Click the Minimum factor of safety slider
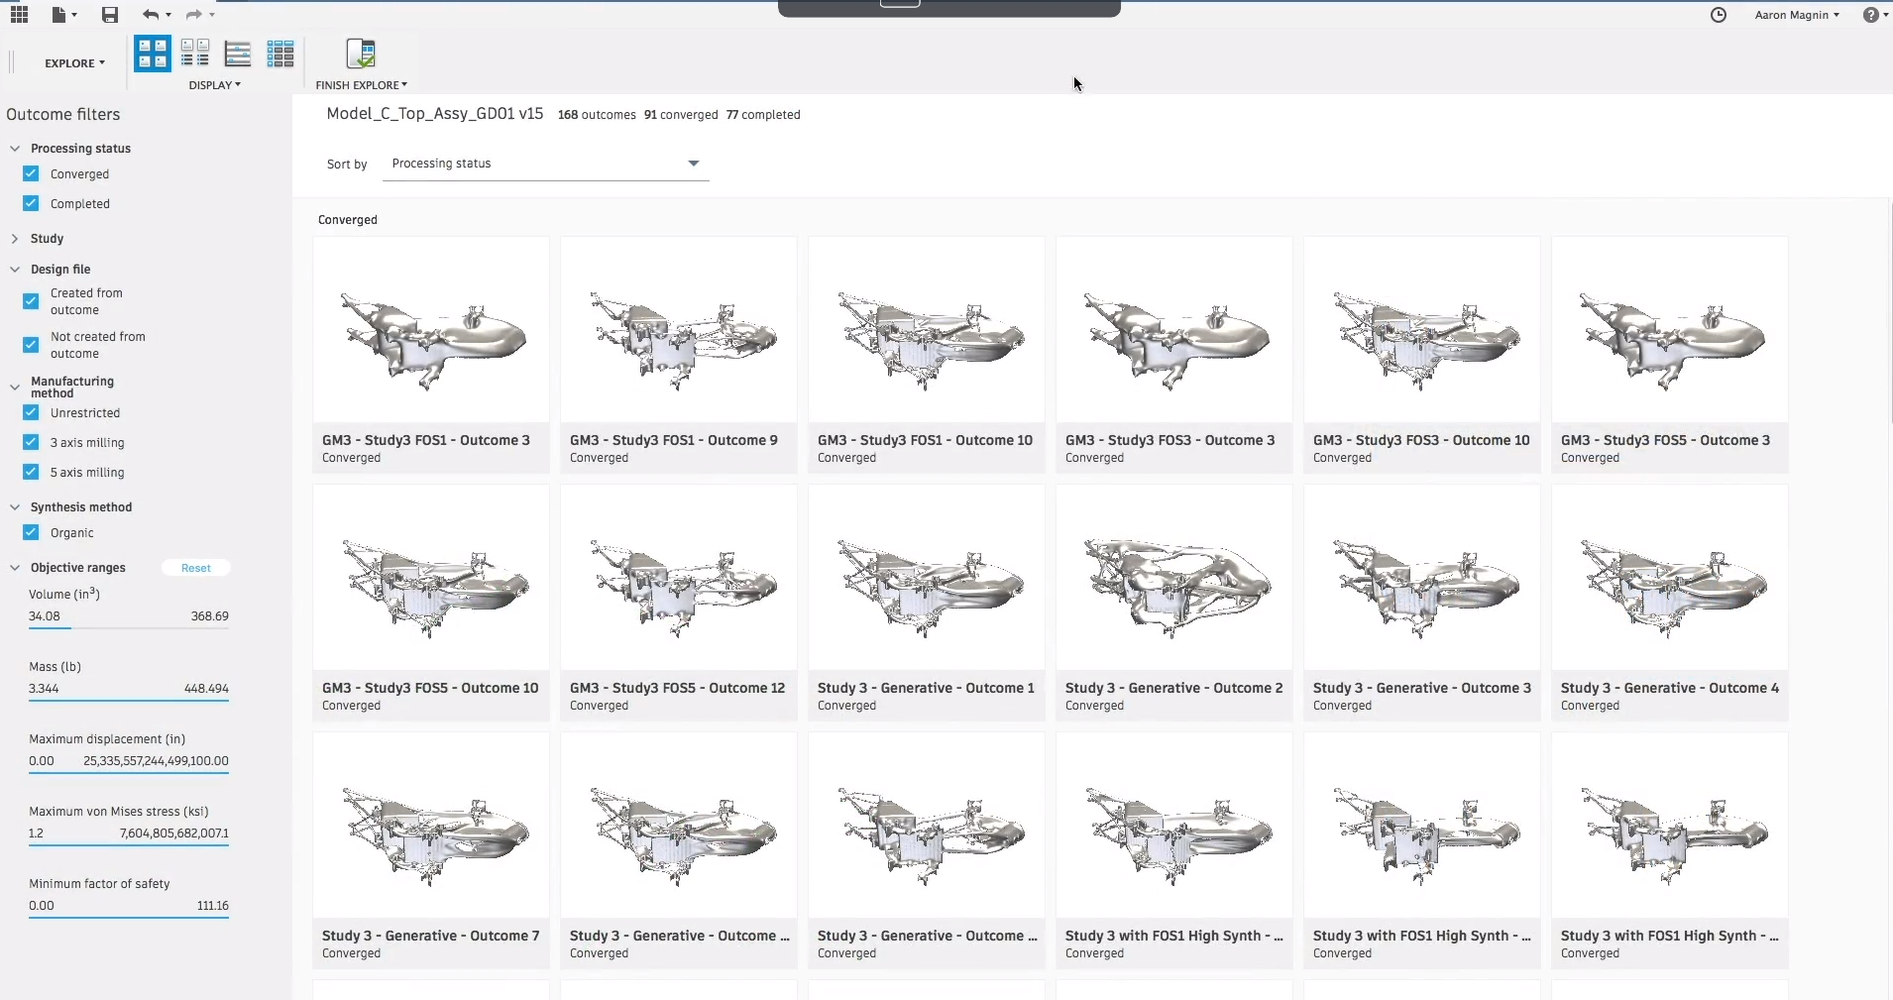 (129, 917)
